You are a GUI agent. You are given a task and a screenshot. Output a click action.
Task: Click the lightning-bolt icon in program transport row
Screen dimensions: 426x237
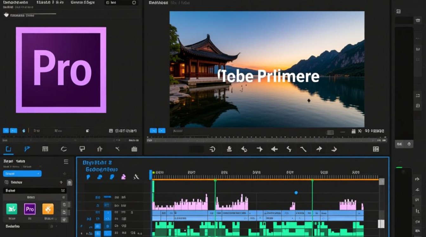point(289,149)
